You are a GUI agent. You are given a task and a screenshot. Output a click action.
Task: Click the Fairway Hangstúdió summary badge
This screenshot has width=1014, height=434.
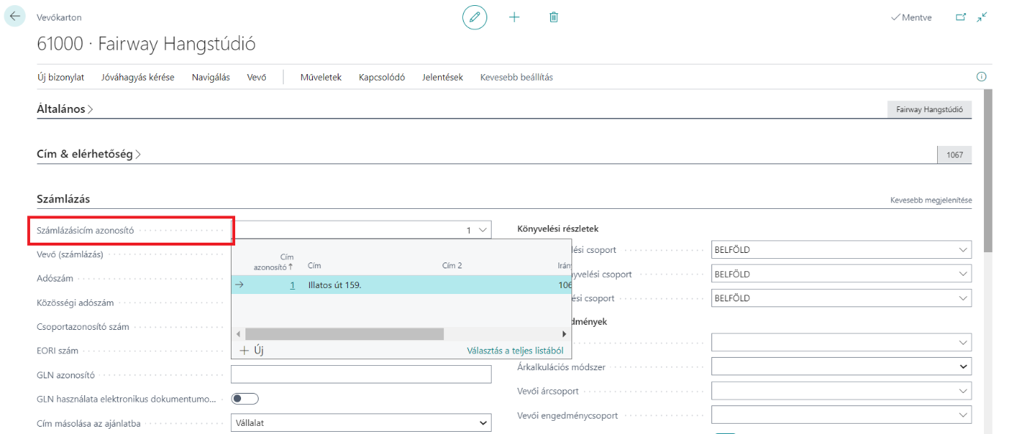click(x=929, y=109)
